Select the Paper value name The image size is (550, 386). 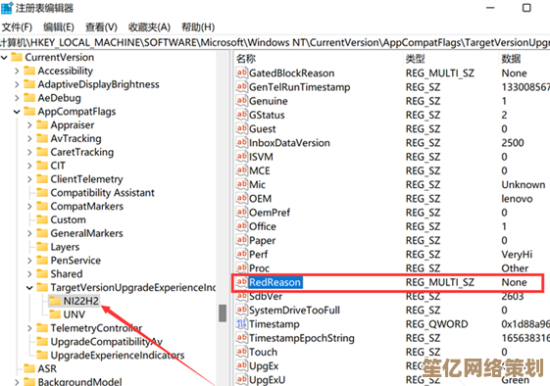(262, 240)
